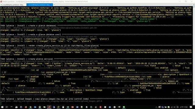Open the green circle taskbar icon next to Outlook
The width and height of the screenshot is (195, 109).
40,107
